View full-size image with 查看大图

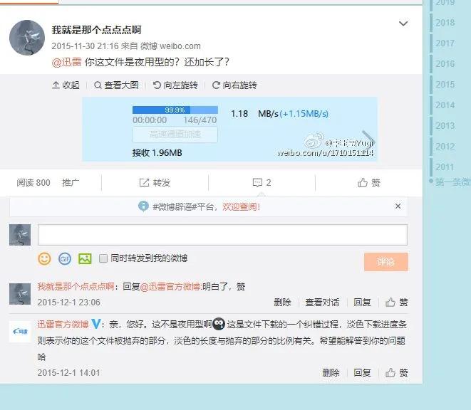(116, 85)
